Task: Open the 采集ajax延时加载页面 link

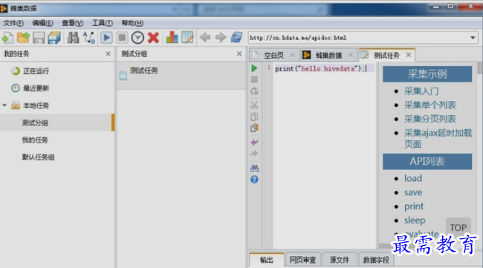Action: (x=438, y=139)
